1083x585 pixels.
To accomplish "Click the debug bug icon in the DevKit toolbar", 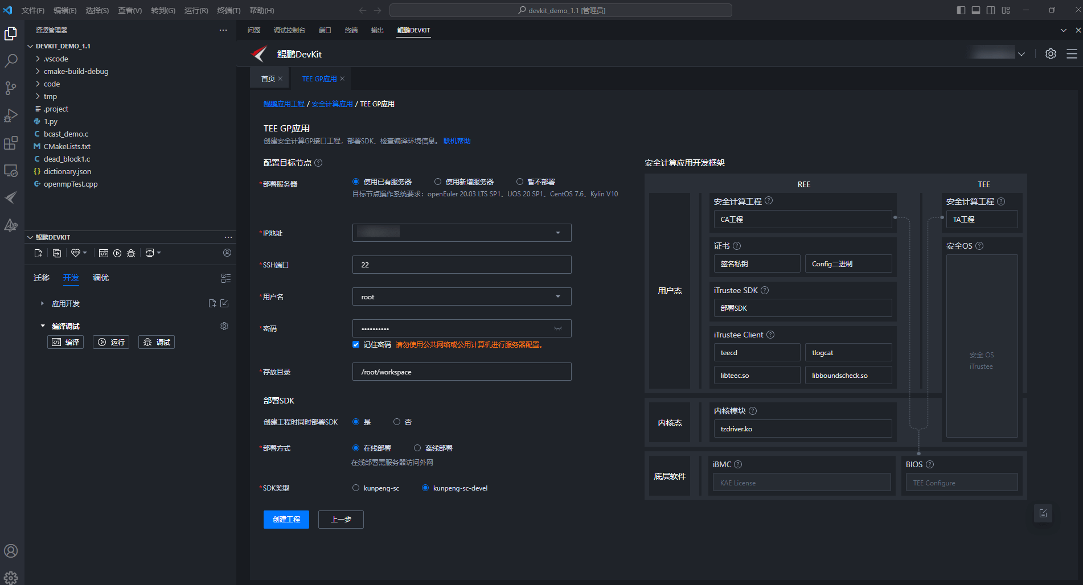I will 131,253.
